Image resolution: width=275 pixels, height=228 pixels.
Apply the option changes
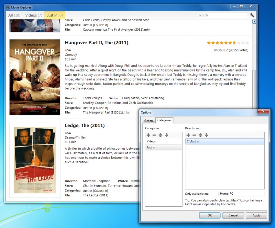(257, 215)
